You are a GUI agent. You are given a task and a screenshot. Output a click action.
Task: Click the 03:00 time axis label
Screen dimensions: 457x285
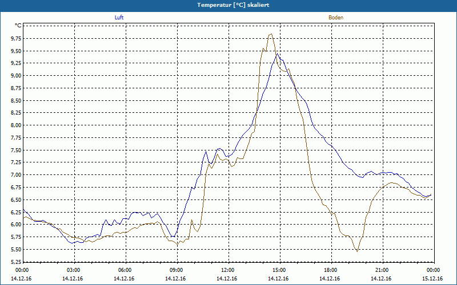[74, 270]
